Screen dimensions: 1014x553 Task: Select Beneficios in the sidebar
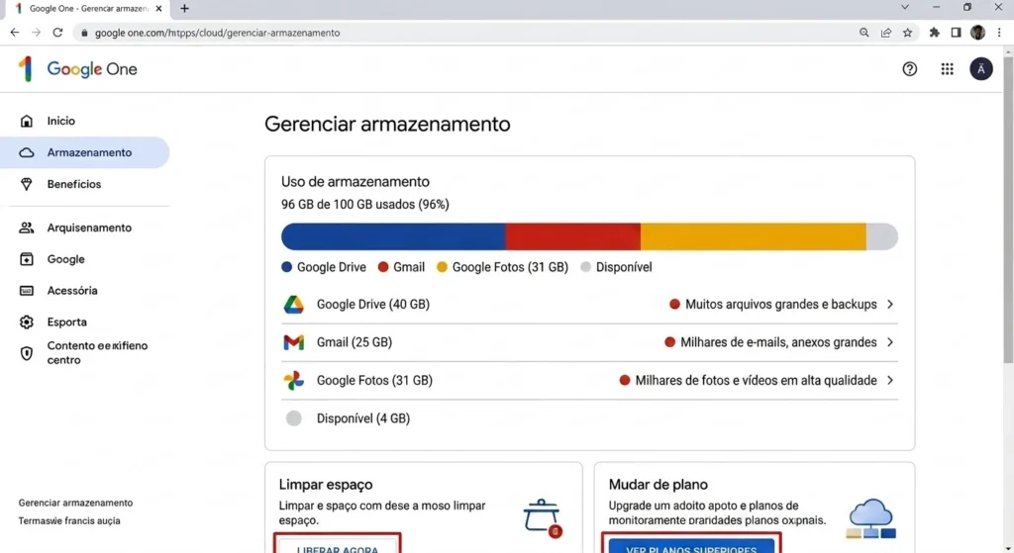[x=85, y=184]
